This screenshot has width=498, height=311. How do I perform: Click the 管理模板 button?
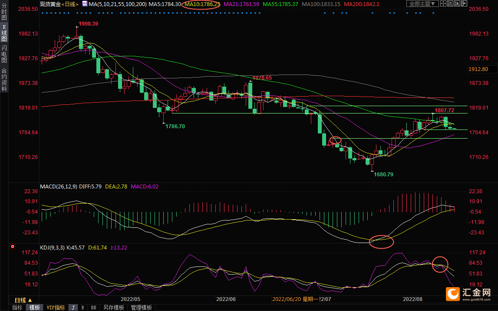141,308
